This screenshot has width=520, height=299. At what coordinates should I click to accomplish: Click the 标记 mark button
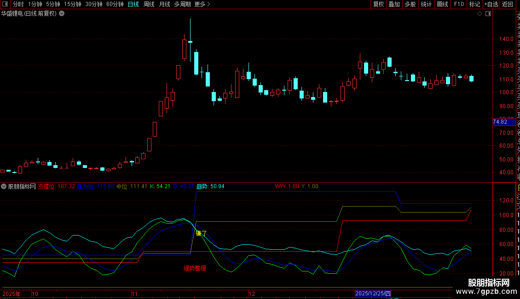tap(474, 4)
